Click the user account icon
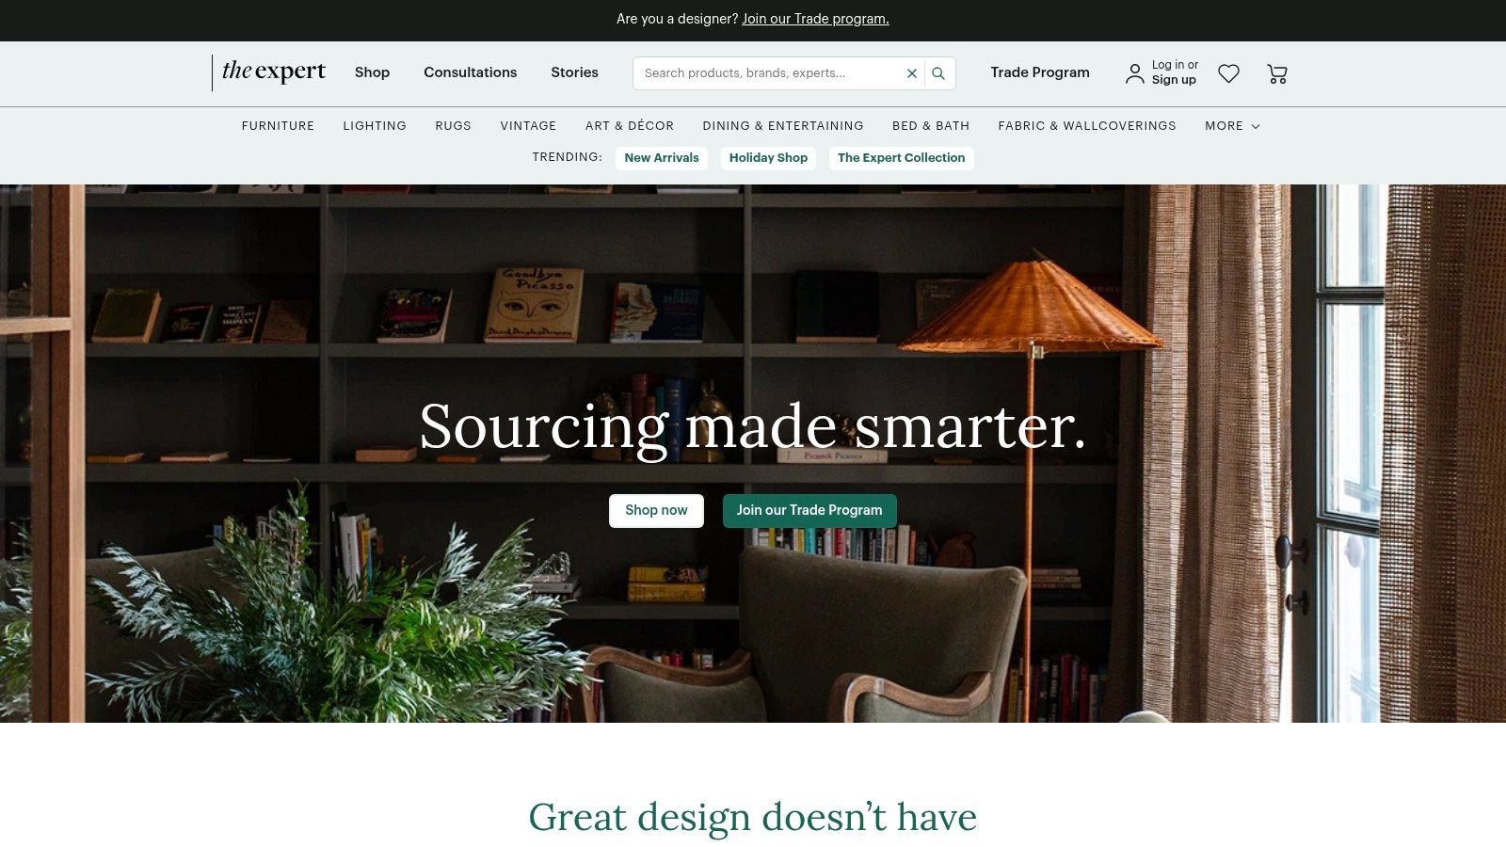 click(x=1135, y=73)
